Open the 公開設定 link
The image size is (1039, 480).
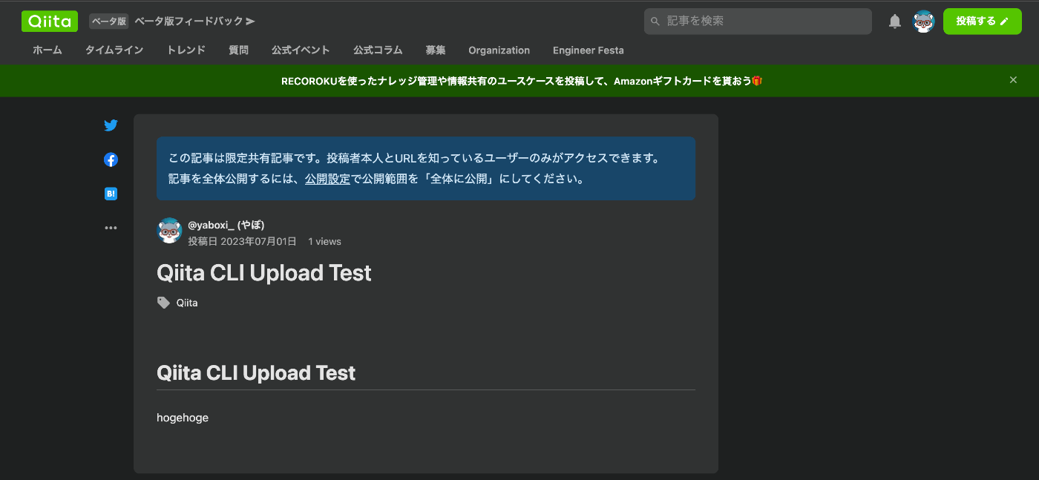[327, 179]
